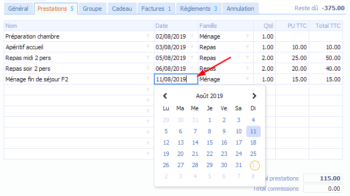Go to next month in calendar
The height and width of the screenshot is (196, 350).
coord(254,96)
